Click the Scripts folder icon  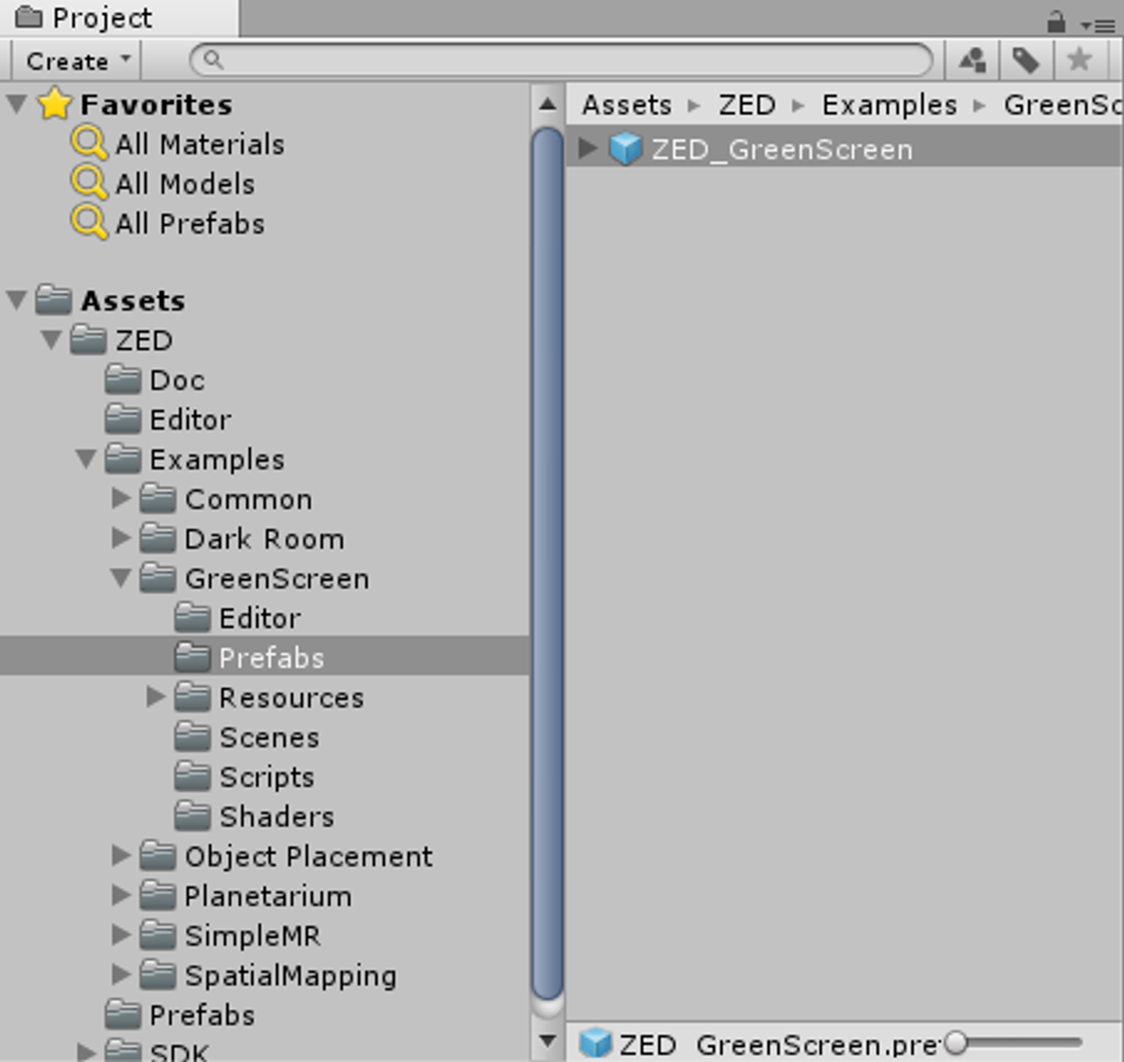point(192,776)
